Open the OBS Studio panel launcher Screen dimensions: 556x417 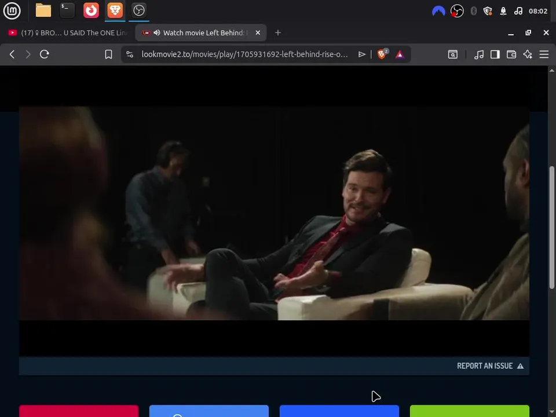[139, 10]
